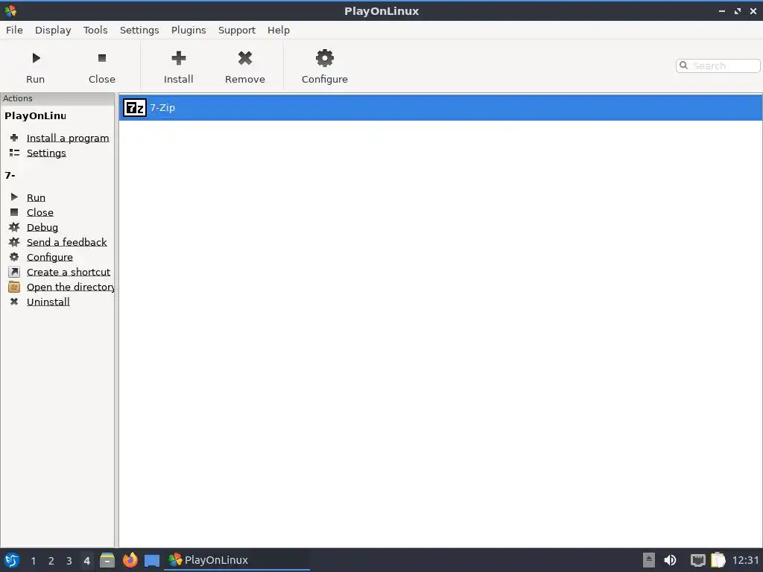Image resolution: width=763 pixels, height=572 pixels.
Task: Maximize the PlayOnLinux window
Action: [738, 10]
